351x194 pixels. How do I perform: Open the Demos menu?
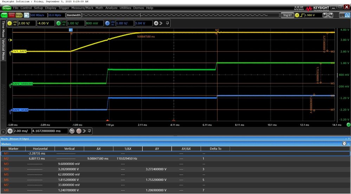tap(138, 8)
